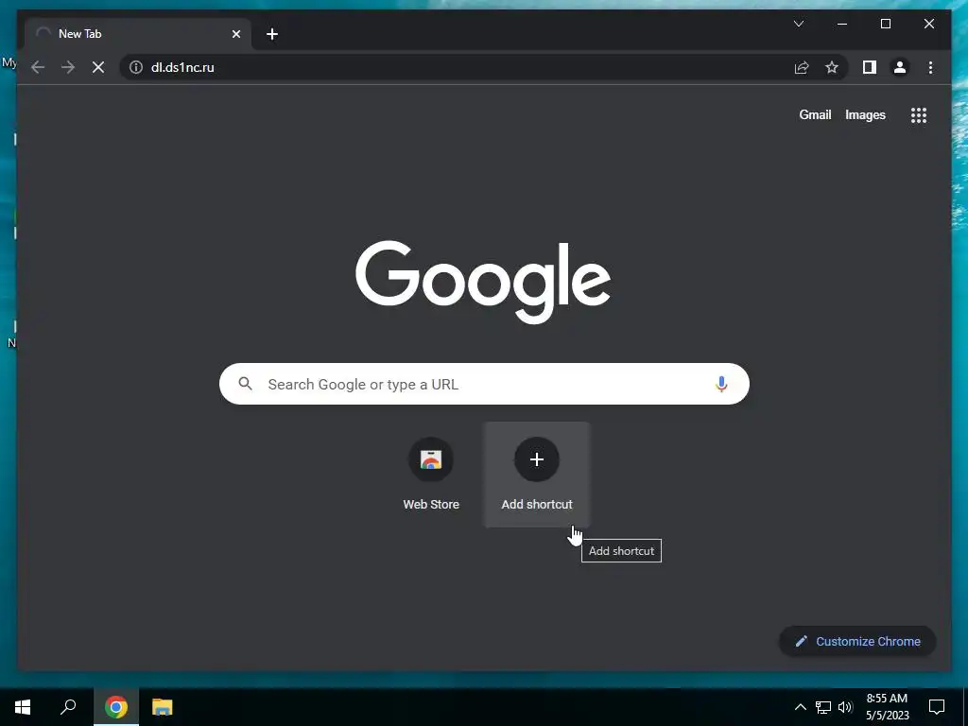Open the notification center
This screenshot has height=726, width=968.
937,707
